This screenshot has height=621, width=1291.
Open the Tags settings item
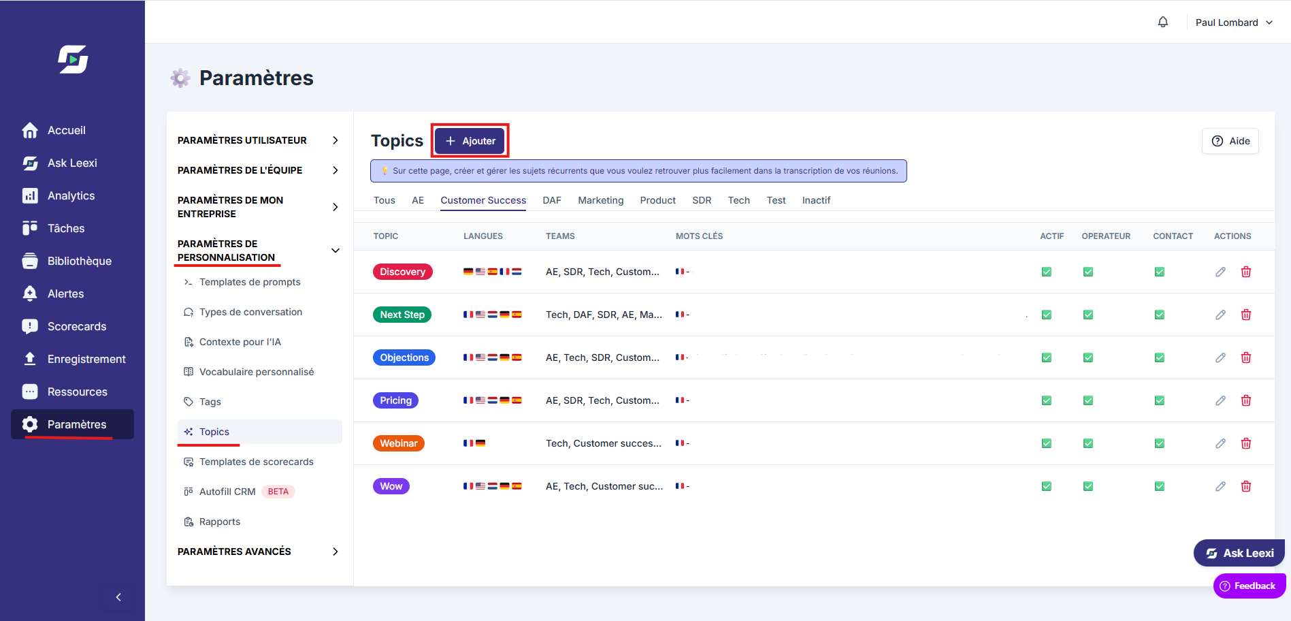pyautogui.click(x=259, y=402)
